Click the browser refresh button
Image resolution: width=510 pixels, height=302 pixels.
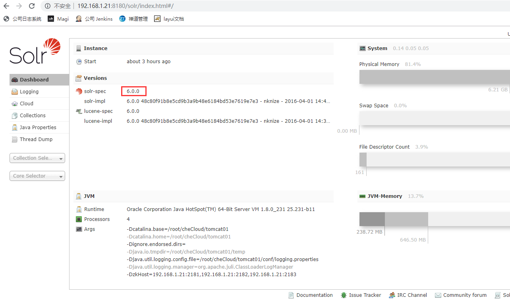point(31,6)
